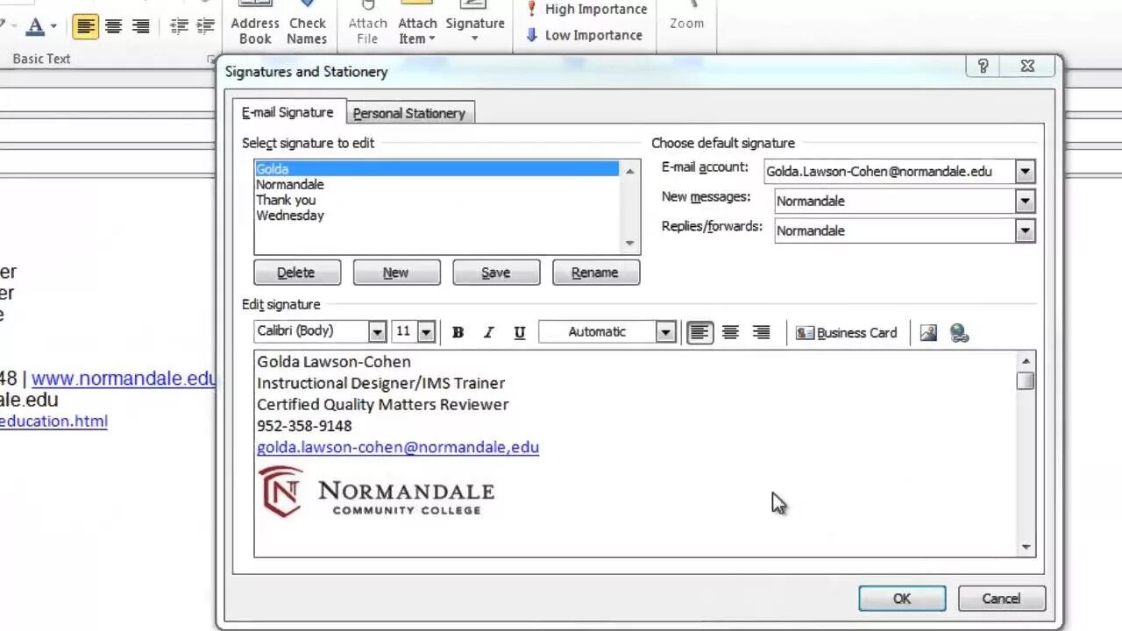Align right in the ribbon Basic Text group
The image size is (1122, 631).
coord(140,26)
